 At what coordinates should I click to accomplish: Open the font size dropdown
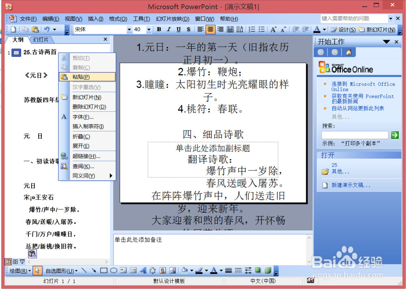149,29
